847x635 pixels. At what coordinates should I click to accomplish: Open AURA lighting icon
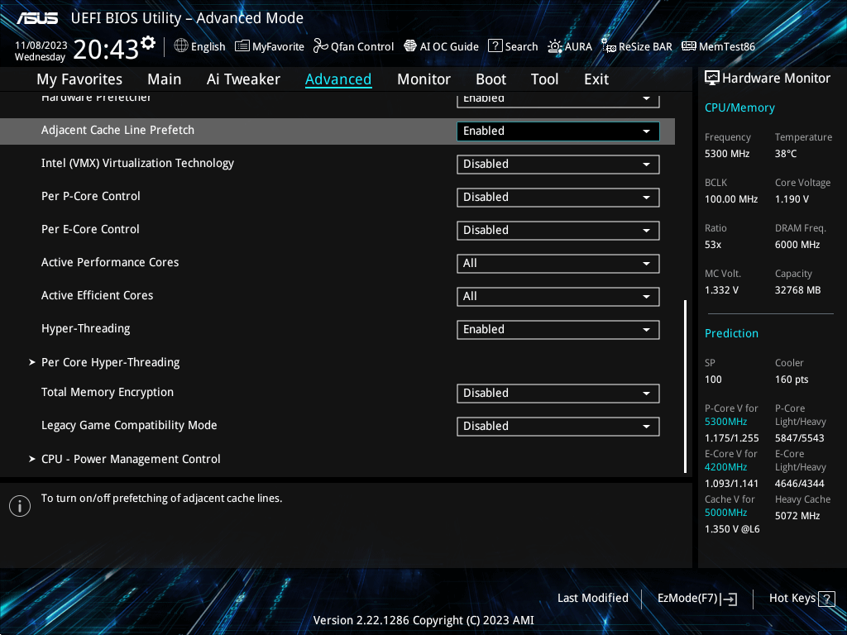(555, 46)
